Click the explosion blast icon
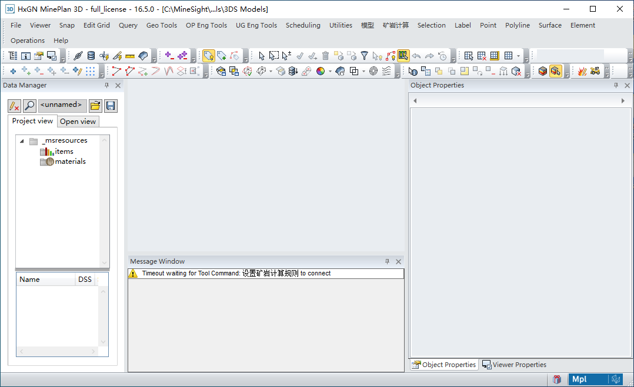The image size is (634, 387). 582,72
